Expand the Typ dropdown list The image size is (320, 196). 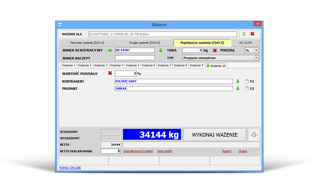pyautogui.click(x=256, y=58)
